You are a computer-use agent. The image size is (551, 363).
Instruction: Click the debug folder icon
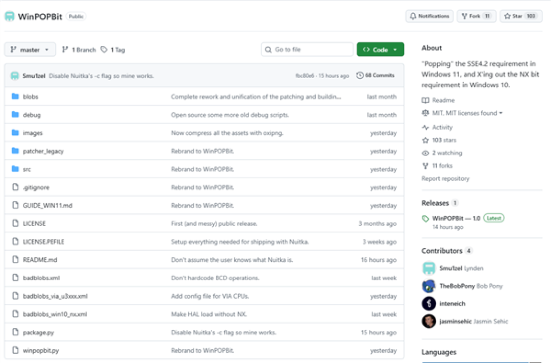15,115
